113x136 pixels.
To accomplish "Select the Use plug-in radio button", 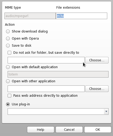I will [8, 104].
